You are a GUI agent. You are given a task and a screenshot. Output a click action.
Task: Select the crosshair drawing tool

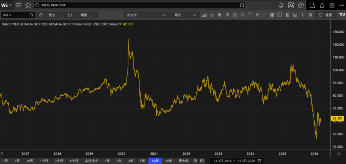point(243,15)
